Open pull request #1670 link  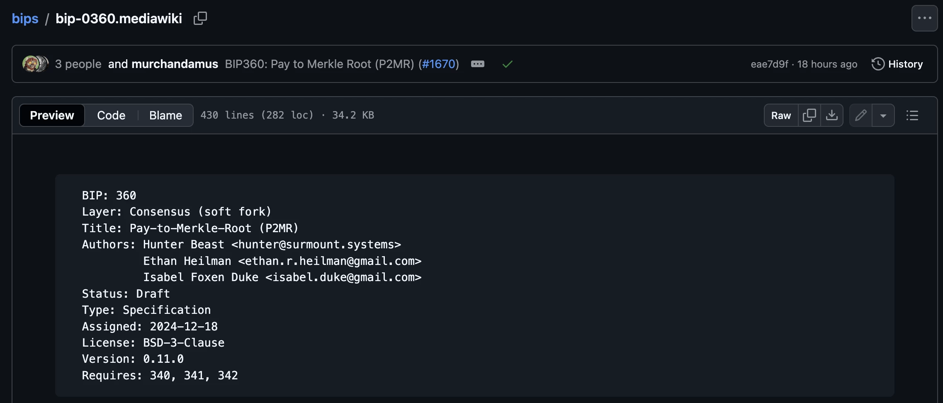(x=439, y=64)
